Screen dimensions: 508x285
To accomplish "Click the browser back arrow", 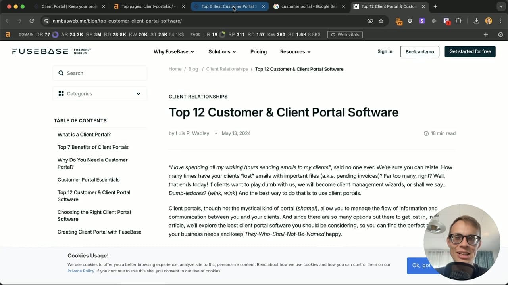I will 8,21.
